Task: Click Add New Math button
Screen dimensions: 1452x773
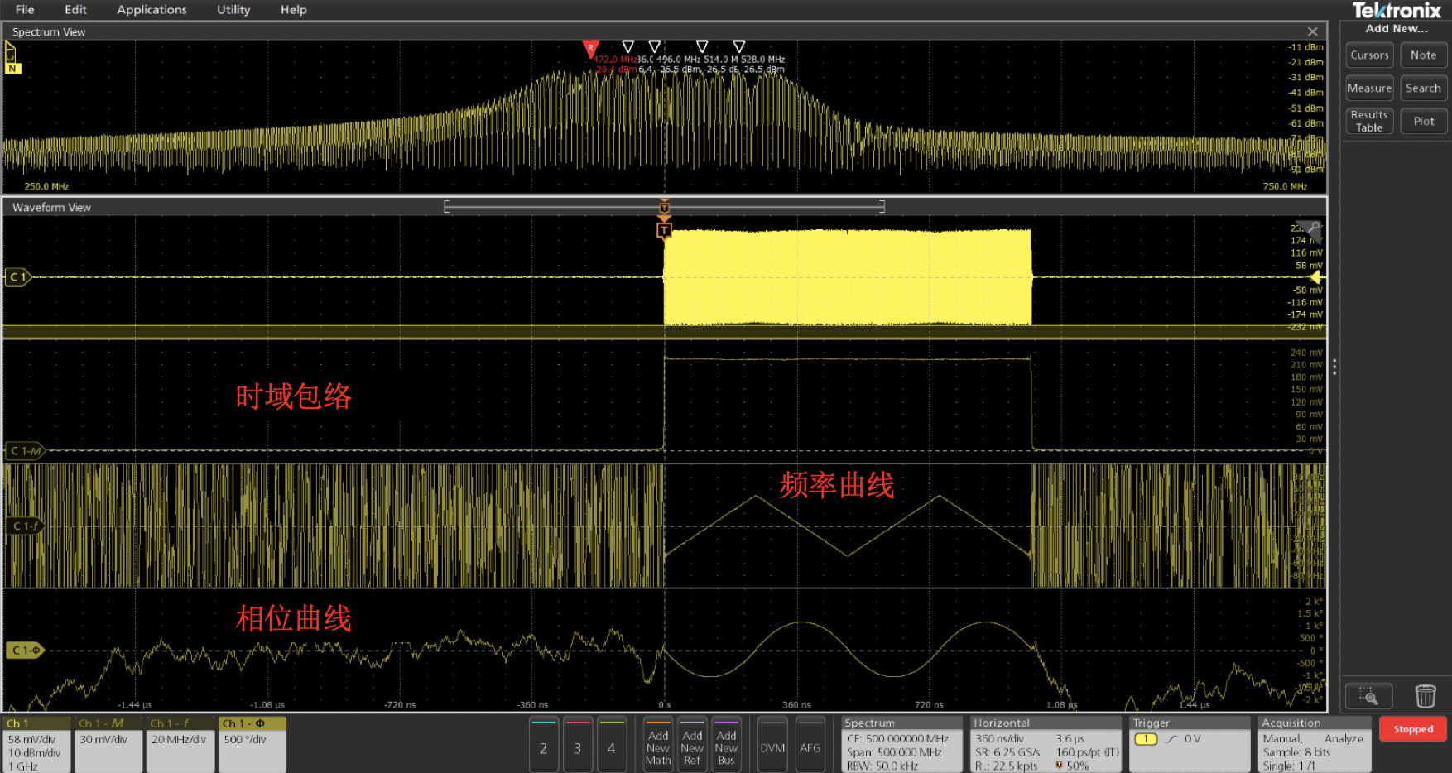Action: 658,747
